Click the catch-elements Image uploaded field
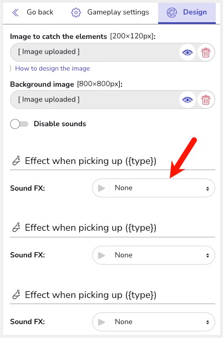 (94, 52)
